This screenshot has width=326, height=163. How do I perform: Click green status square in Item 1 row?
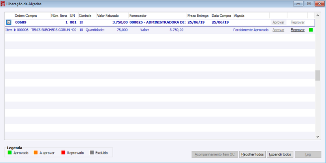click(311, 30)
